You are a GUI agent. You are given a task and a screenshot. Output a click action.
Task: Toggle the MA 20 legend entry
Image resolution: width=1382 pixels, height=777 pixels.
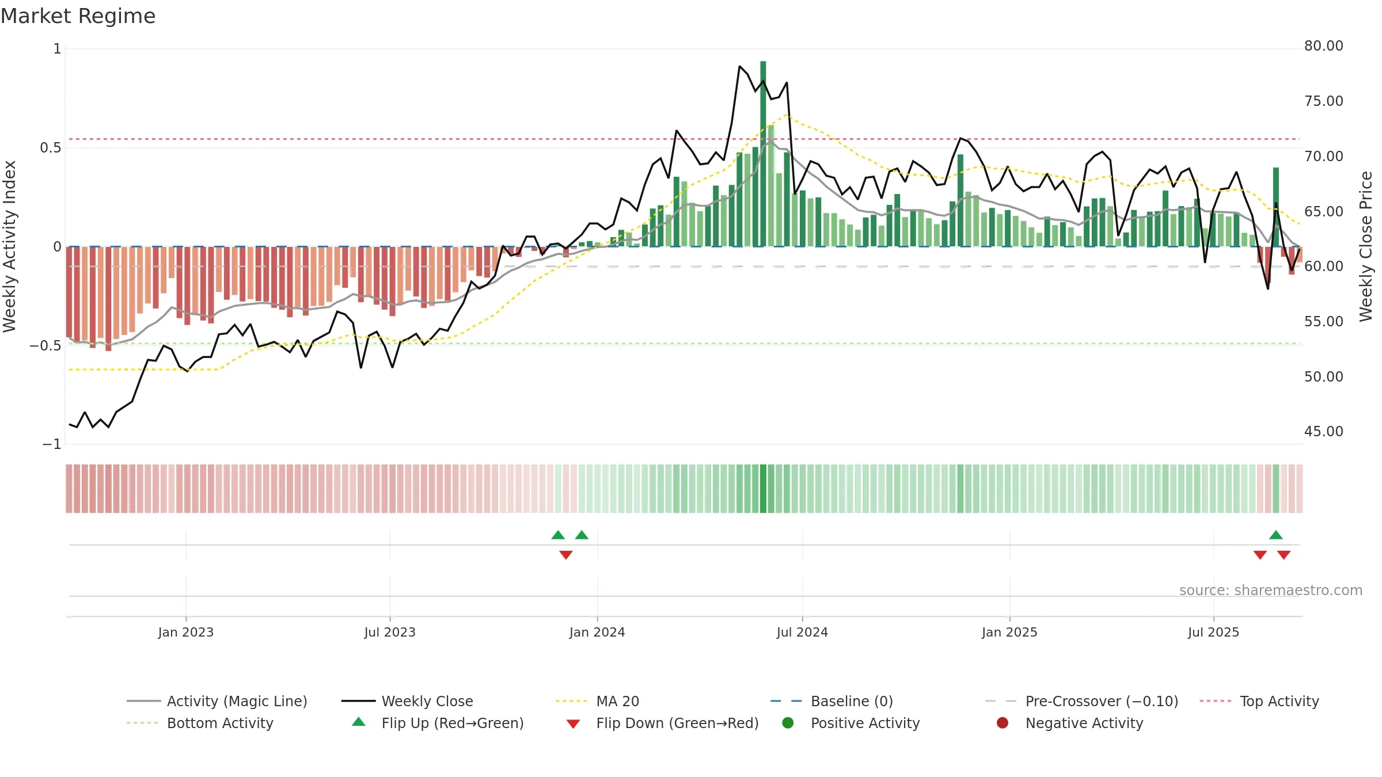597,701
